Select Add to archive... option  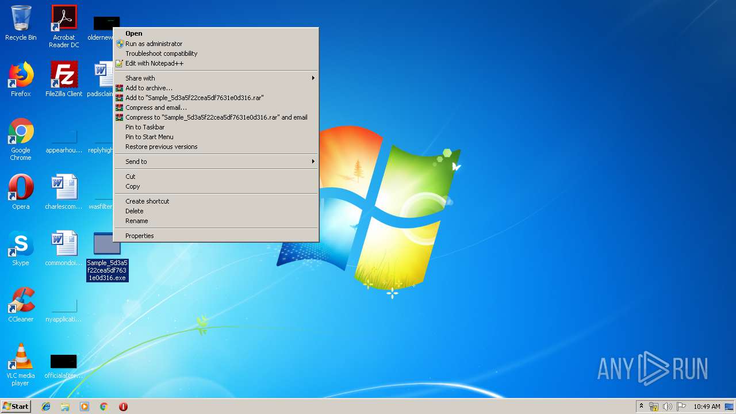coord(216,88)
